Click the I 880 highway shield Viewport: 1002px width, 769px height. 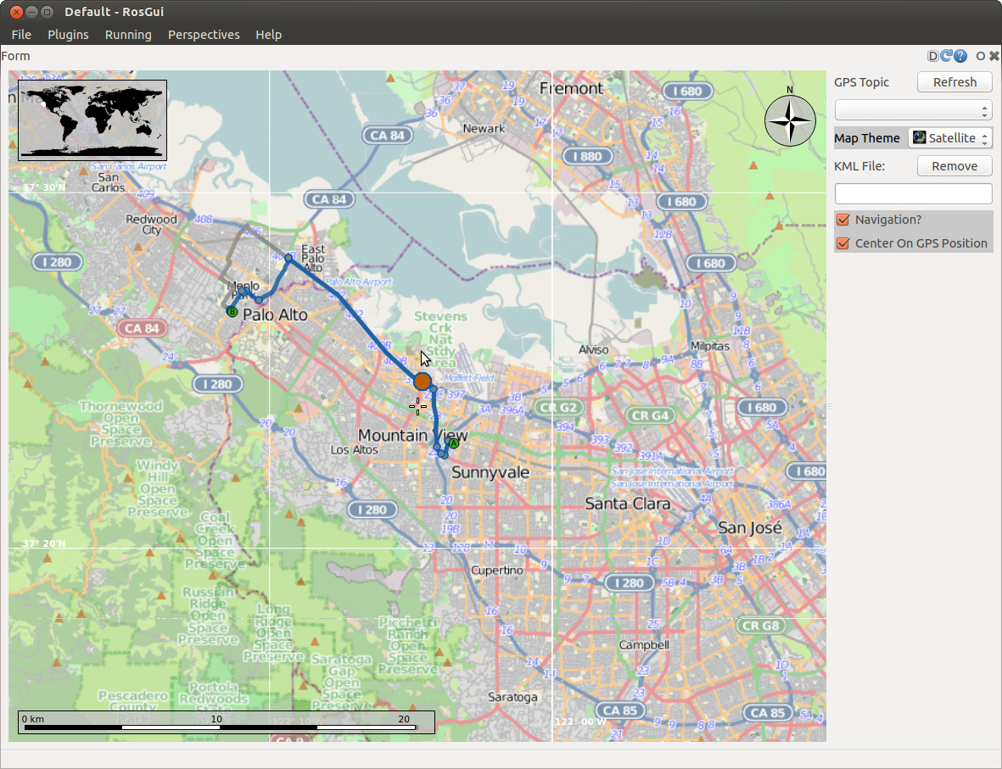coord(587,156)
